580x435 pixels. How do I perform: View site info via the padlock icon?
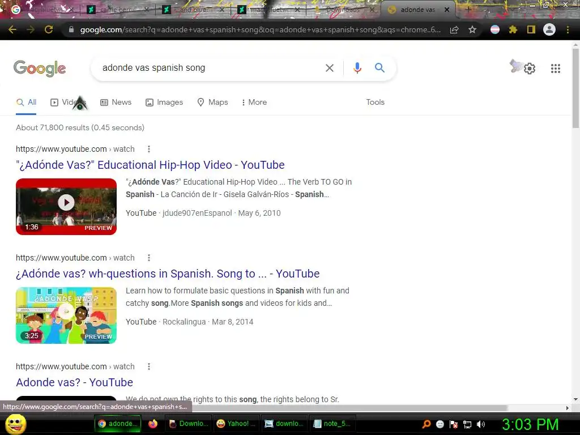[x=71, y=29]
